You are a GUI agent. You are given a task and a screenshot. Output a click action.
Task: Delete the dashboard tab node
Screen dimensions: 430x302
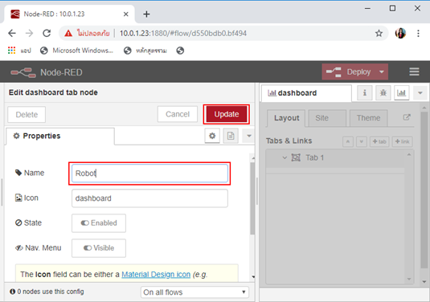coord(27,114)
